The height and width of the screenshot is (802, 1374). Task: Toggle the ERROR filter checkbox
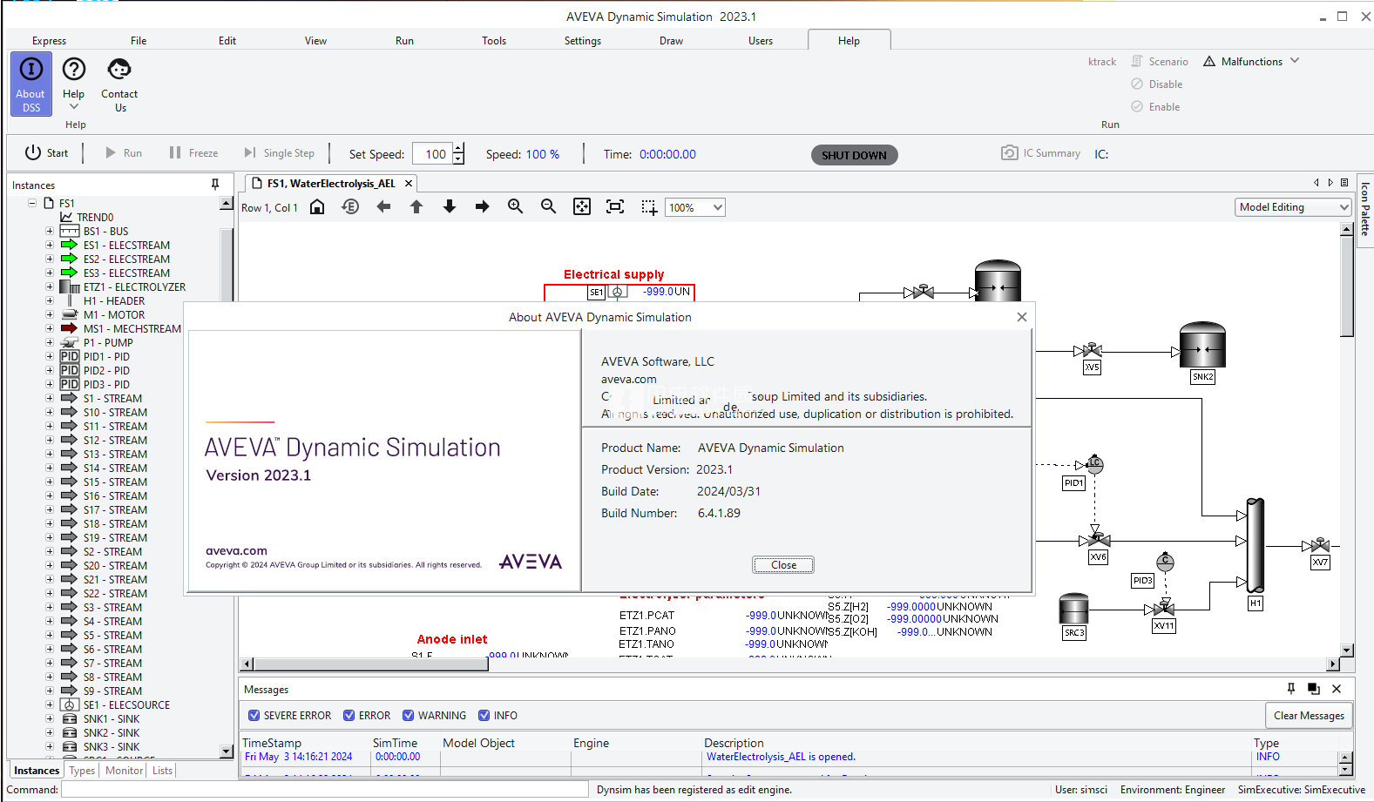click(349, 715)
